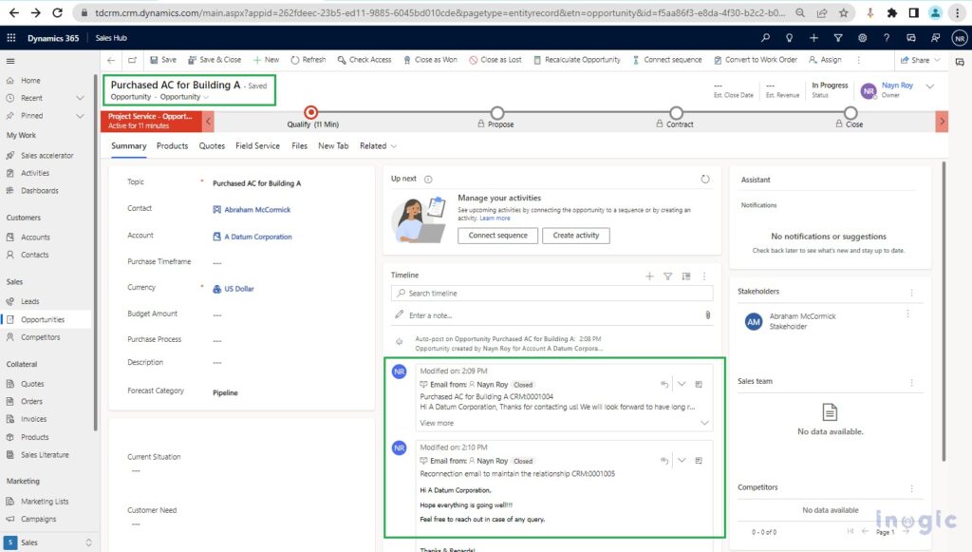Viewport: 972px width, 552px height.
Task: Open the Check Access tool
Action: 364,59
